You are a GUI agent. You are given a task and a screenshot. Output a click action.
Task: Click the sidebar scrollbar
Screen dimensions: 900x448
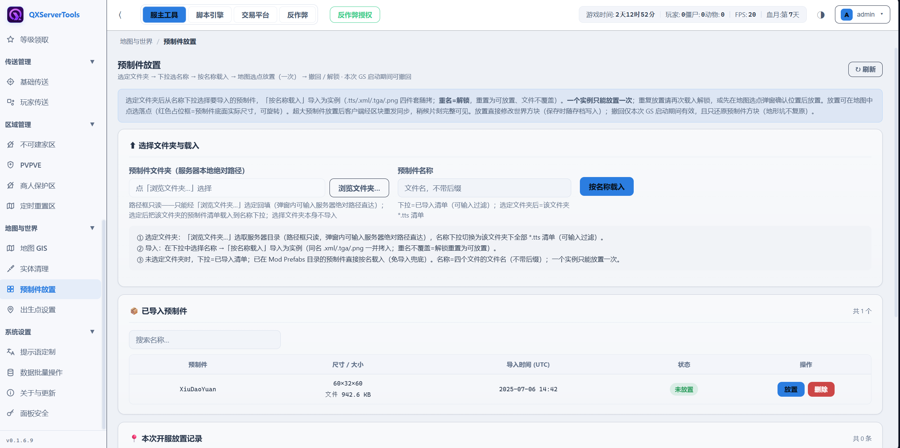tap(104, 324)
